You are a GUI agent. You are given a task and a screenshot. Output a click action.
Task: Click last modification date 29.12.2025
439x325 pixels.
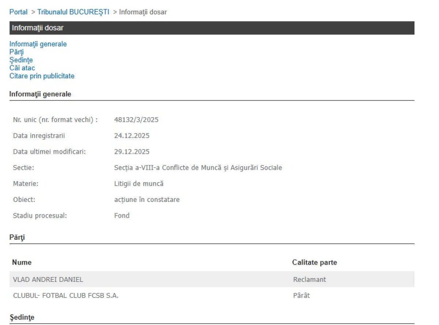[x=132, y=152]
